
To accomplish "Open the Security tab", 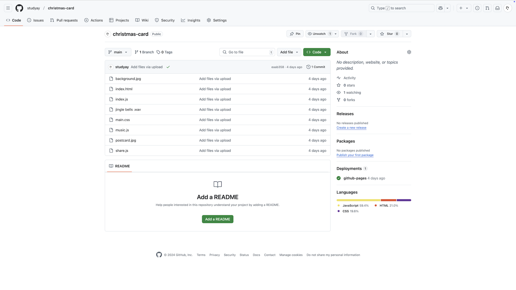I will click(165, 20).
